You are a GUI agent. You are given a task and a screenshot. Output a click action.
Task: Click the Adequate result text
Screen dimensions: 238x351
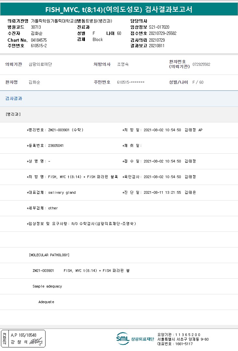(x=46, y=302)
